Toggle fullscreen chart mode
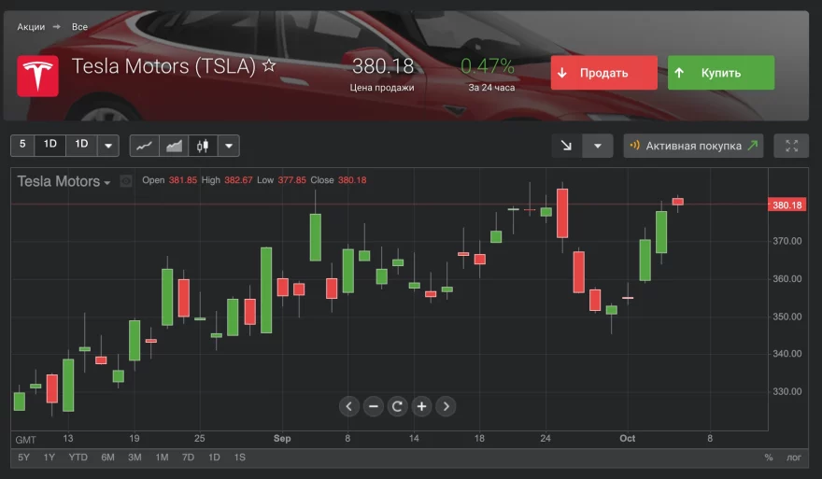Image resolution: width=822 pixels, height=479 pixels. [791, 146]
